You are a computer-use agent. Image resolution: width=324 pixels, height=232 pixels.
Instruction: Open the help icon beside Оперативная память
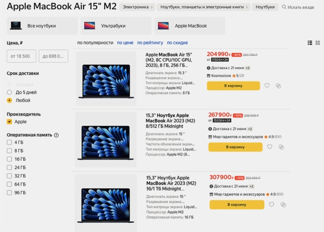(x=56, y=135)
